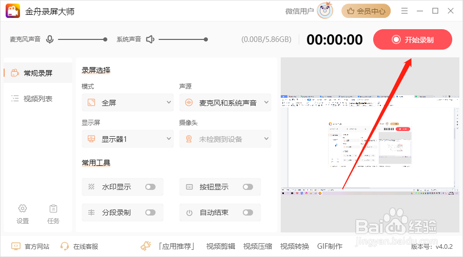The width and height of the screenshot is (463, 257).
Task: Click the 版本号: v4.0.2 text
Action: (432, 247)
